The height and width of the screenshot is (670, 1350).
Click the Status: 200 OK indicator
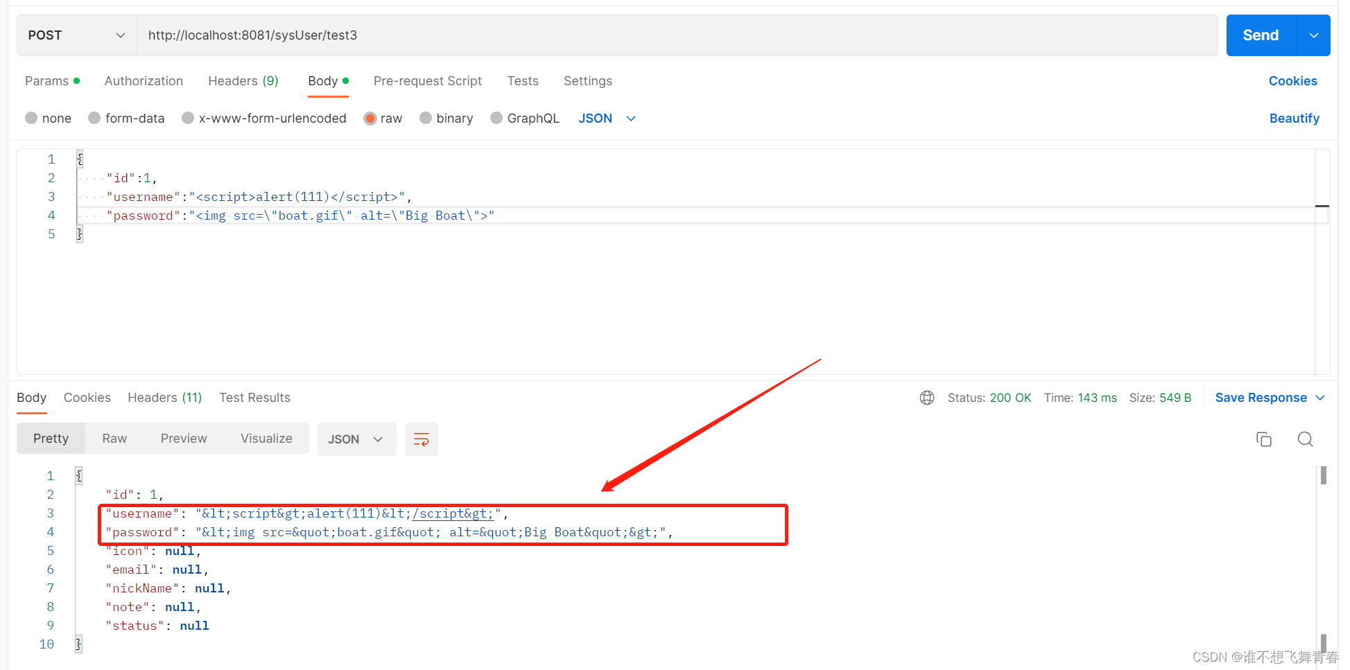(x=989, y=398)
